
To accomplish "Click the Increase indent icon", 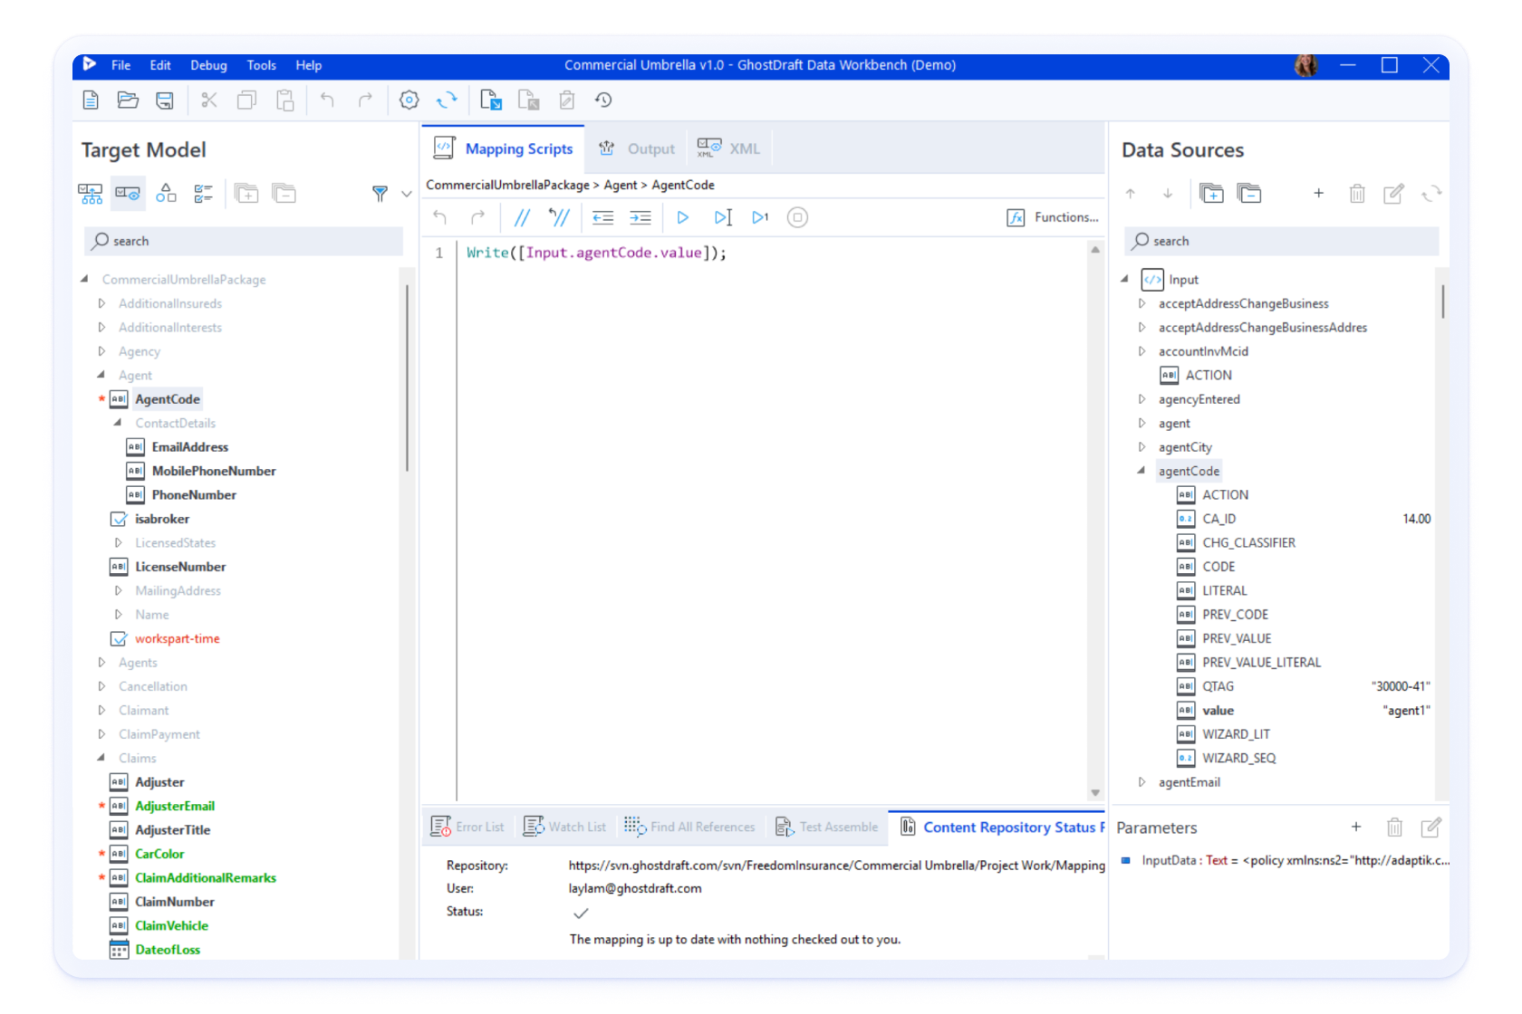I will pos(640,217).
